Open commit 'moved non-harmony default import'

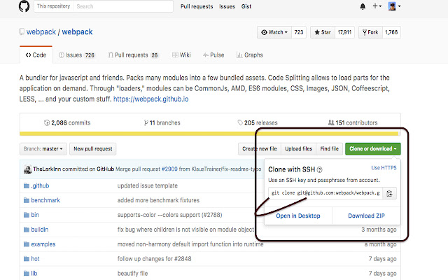(190, 244)
